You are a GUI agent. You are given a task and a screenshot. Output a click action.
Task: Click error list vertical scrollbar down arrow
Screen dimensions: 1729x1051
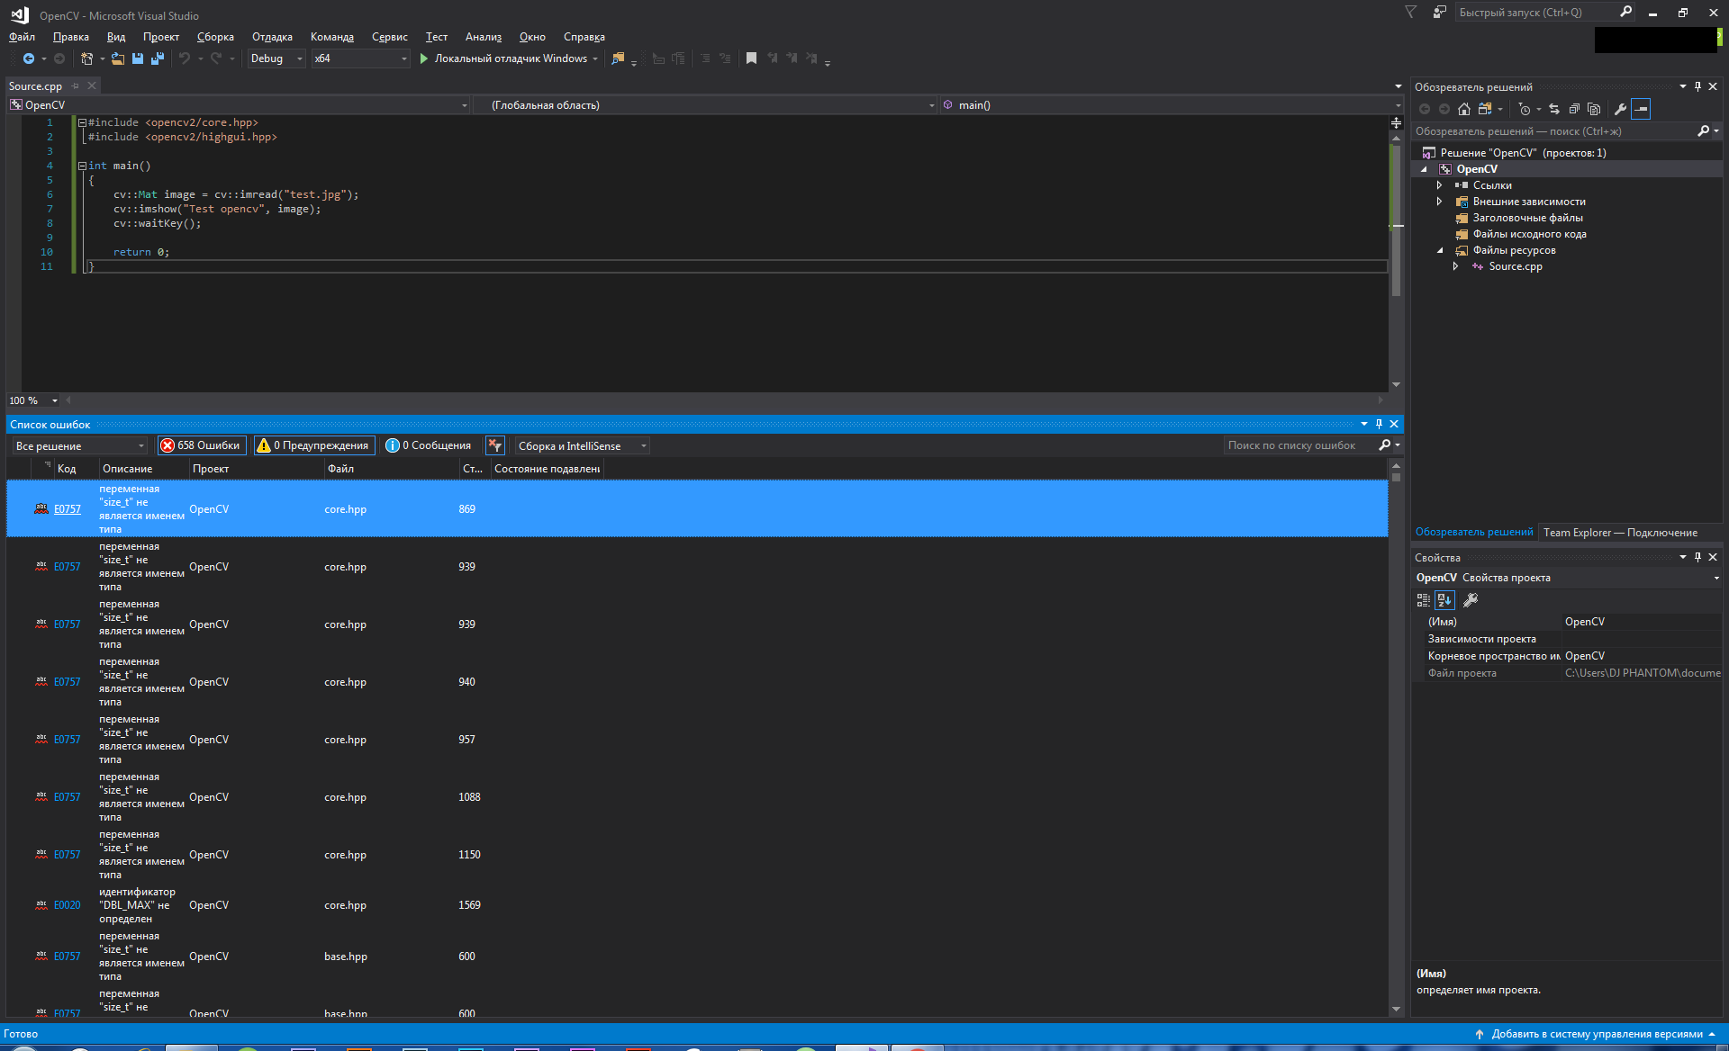click(1396, 1010)
